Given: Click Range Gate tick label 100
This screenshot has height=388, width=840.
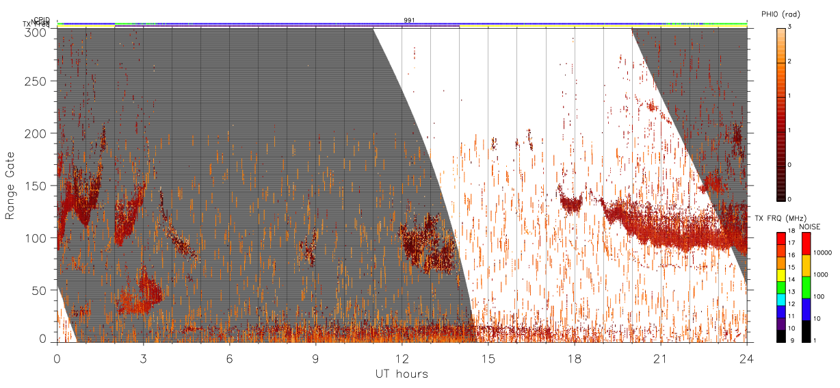Looking at the screenshot, I should coord(37,238).
